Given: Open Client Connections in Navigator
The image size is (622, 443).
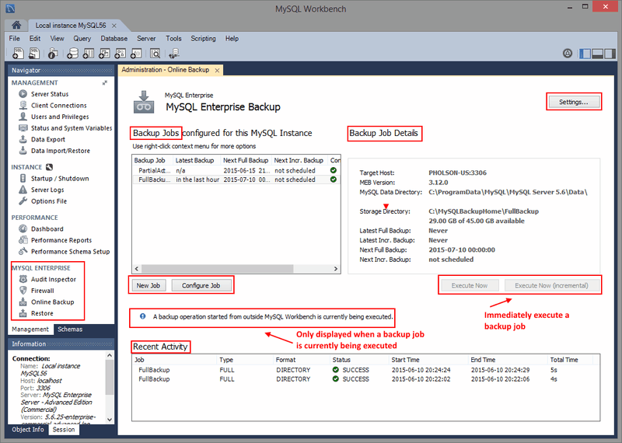Looking at the screenshot, I should 59,106.
